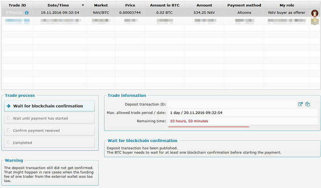Click the Deposit transaction has been published text
Viewport: 321px width, 188px height.
[x=142, y=148]
